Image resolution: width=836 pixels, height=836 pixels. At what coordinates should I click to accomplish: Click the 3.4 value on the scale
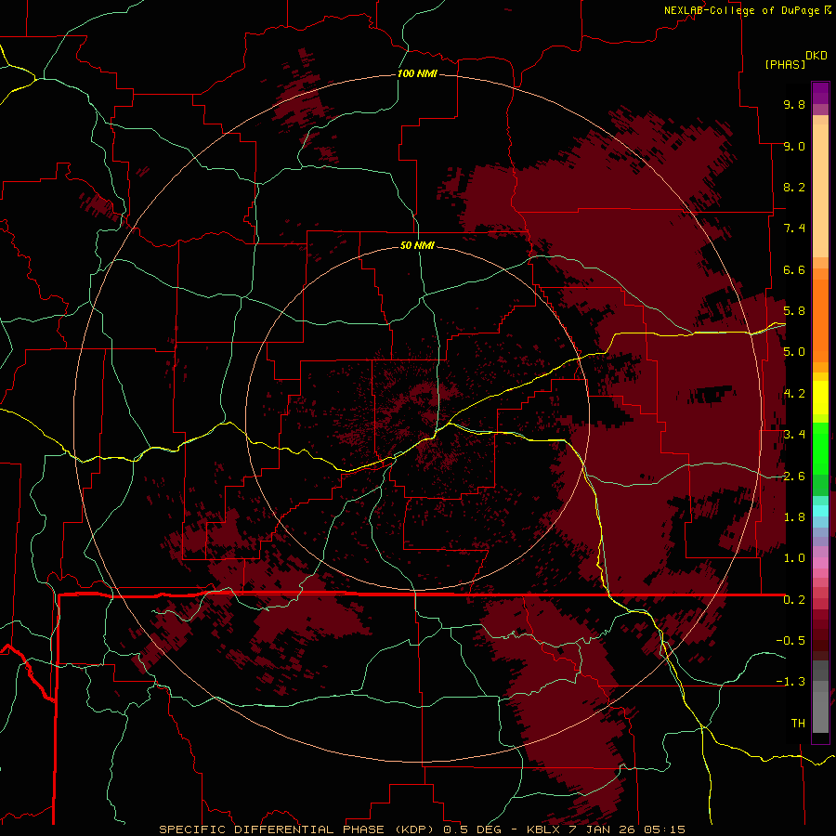pyautogui.click(x=794, y=435)
